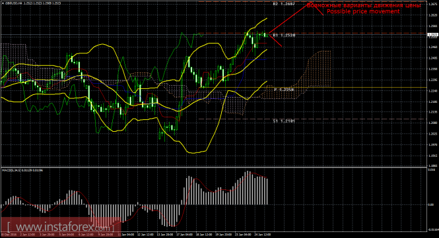Screen dimensions: 439x238
Task: Click the pivot P 1.2256 level label
Action: pos(284,90)
